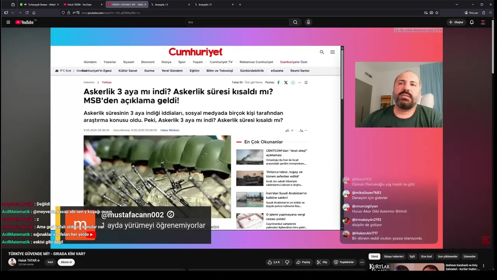This screenshot has width=497, height=280.
Task: Open options for Kurtlar Vadisi suggested video
Action: point(483,266)
